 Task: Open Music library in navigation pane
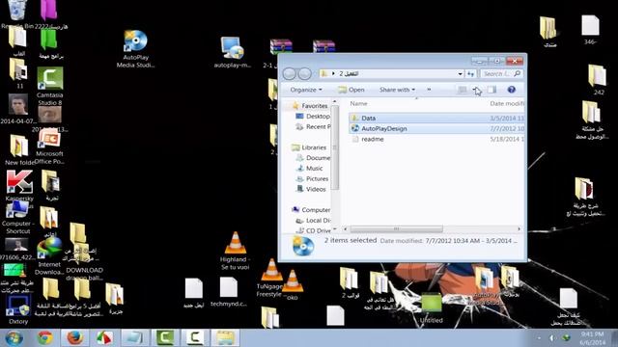(x=309, y=169)
